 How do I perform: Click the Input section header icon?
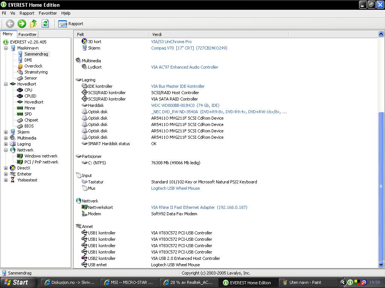coord(79,175)
